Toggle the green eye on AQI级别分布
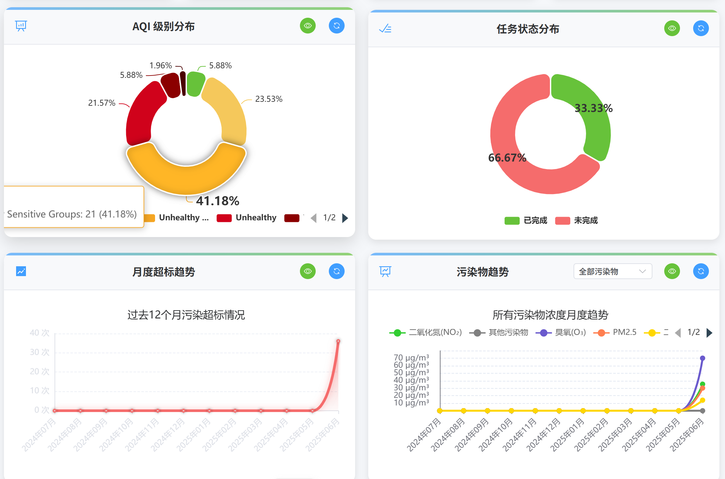 click(x=307, y=26)
